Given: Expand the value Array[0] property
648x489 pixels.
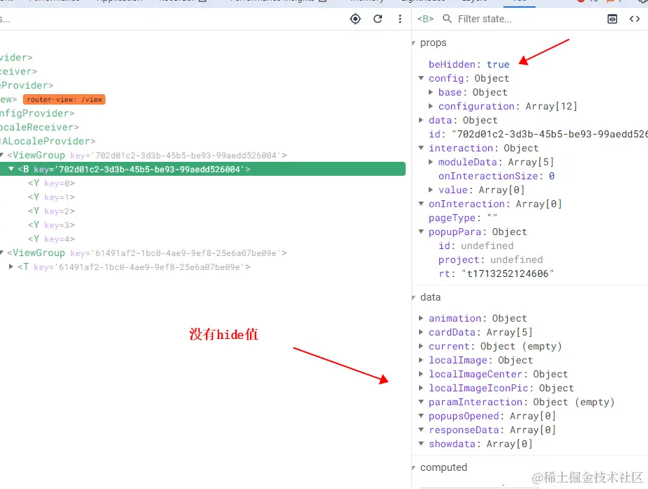Looking at the screenshot, I should [x=431, y=190].
